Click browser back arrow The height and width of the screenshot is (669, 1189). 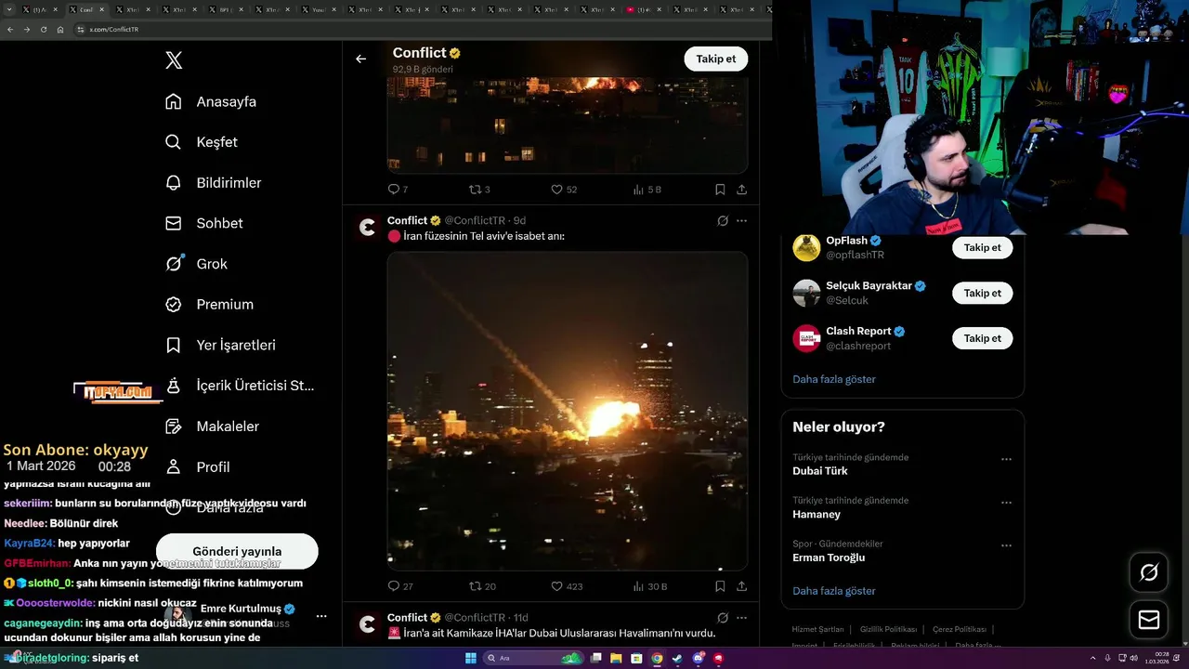pyautogui.click(x=10, y=30)
